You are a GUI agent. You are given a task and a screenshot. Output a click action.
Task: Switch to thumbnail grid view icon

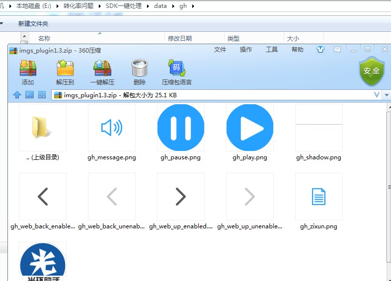click(42, 95)
